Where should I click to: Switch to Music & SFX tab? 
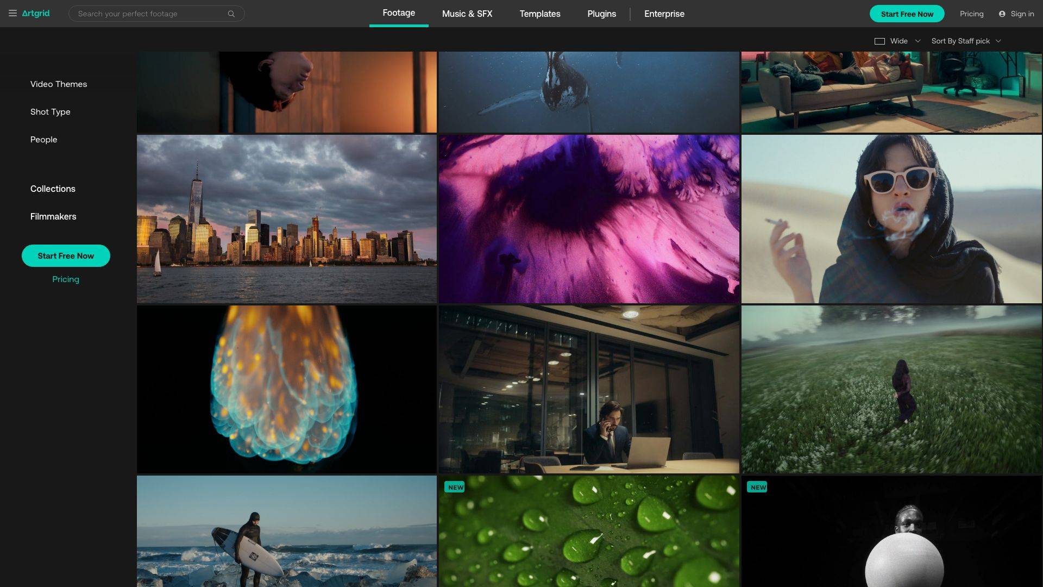click(467, 14)
